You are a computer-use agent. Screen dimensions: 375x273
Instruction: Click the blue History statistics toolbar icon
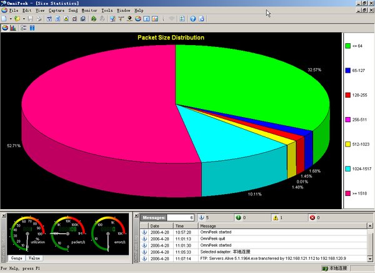(x=146, y=19)
